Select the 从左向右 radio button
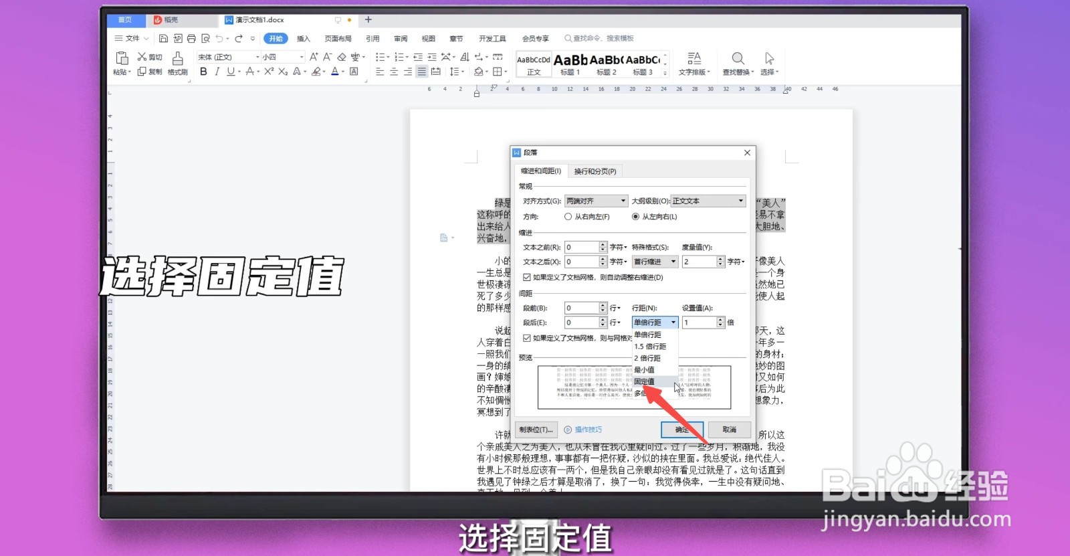Viewport: 1070px width, 556px height. point(635,217)
